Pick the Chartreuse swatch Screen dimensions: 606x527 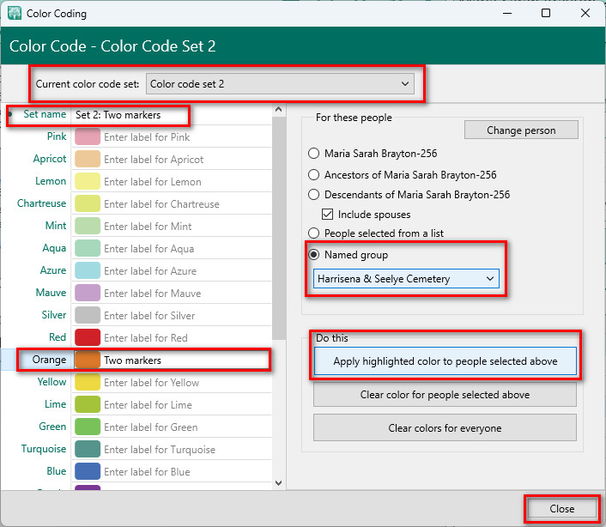tap(88, 204)
